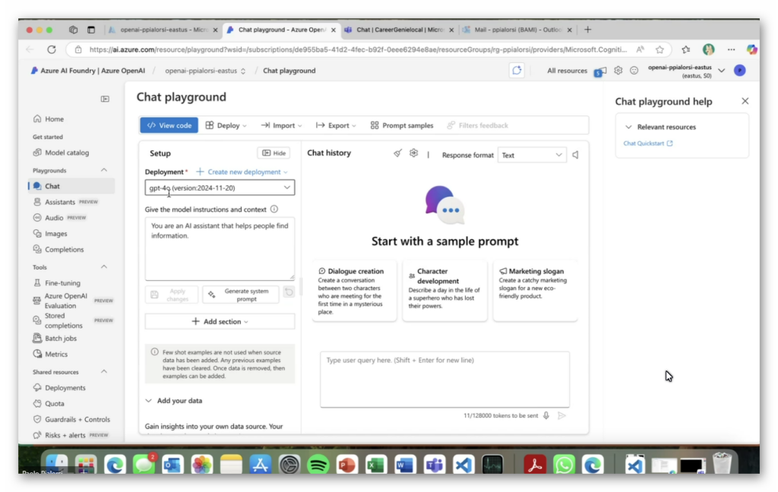This screenshot has width=778, height=492.
Task: Open the Foundry settings gear in header
Action: pyautogui.click(x=618, y=71)
